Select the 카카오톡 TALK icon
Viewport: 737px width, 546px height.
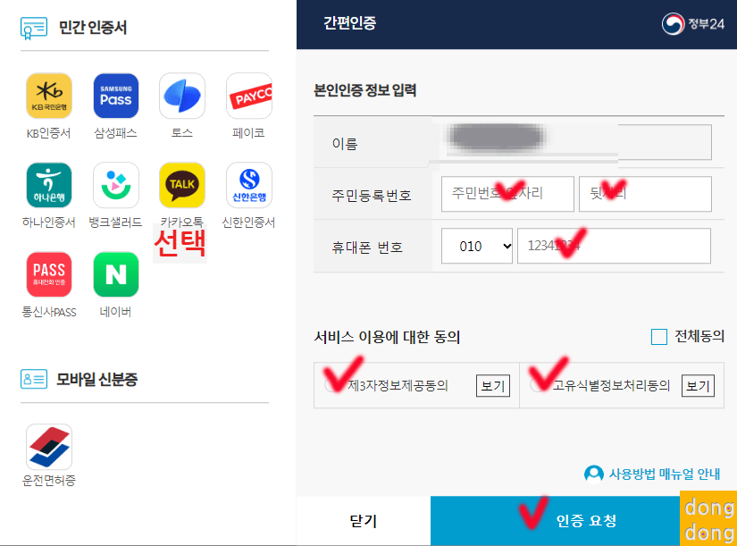[x=182, y=185]
